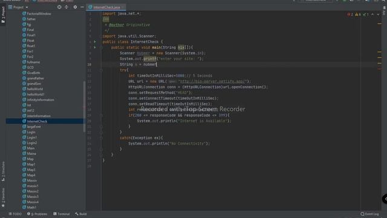
Task: Open the Build tool window
Action: click(x=81, y=214)
